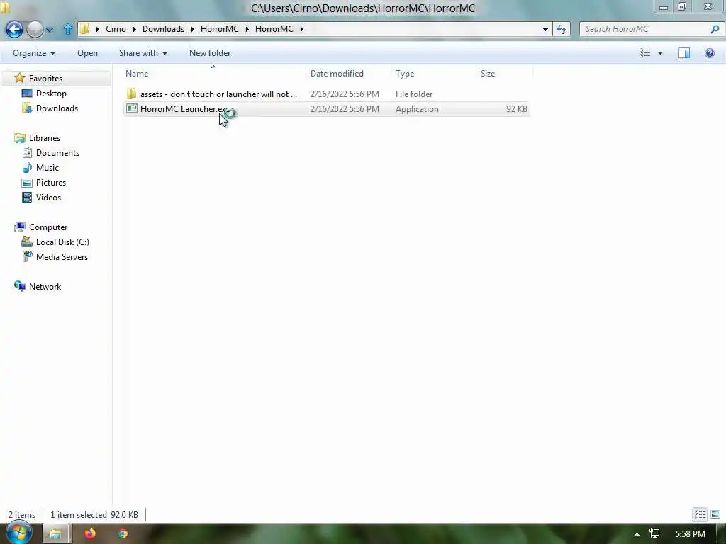726x544 pixels.
Task: Select Favorites in navigation pane
Action: (45, 78)
